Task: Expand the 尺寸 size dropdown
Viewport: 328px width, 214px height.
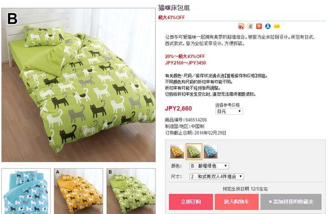Action: 216,177
